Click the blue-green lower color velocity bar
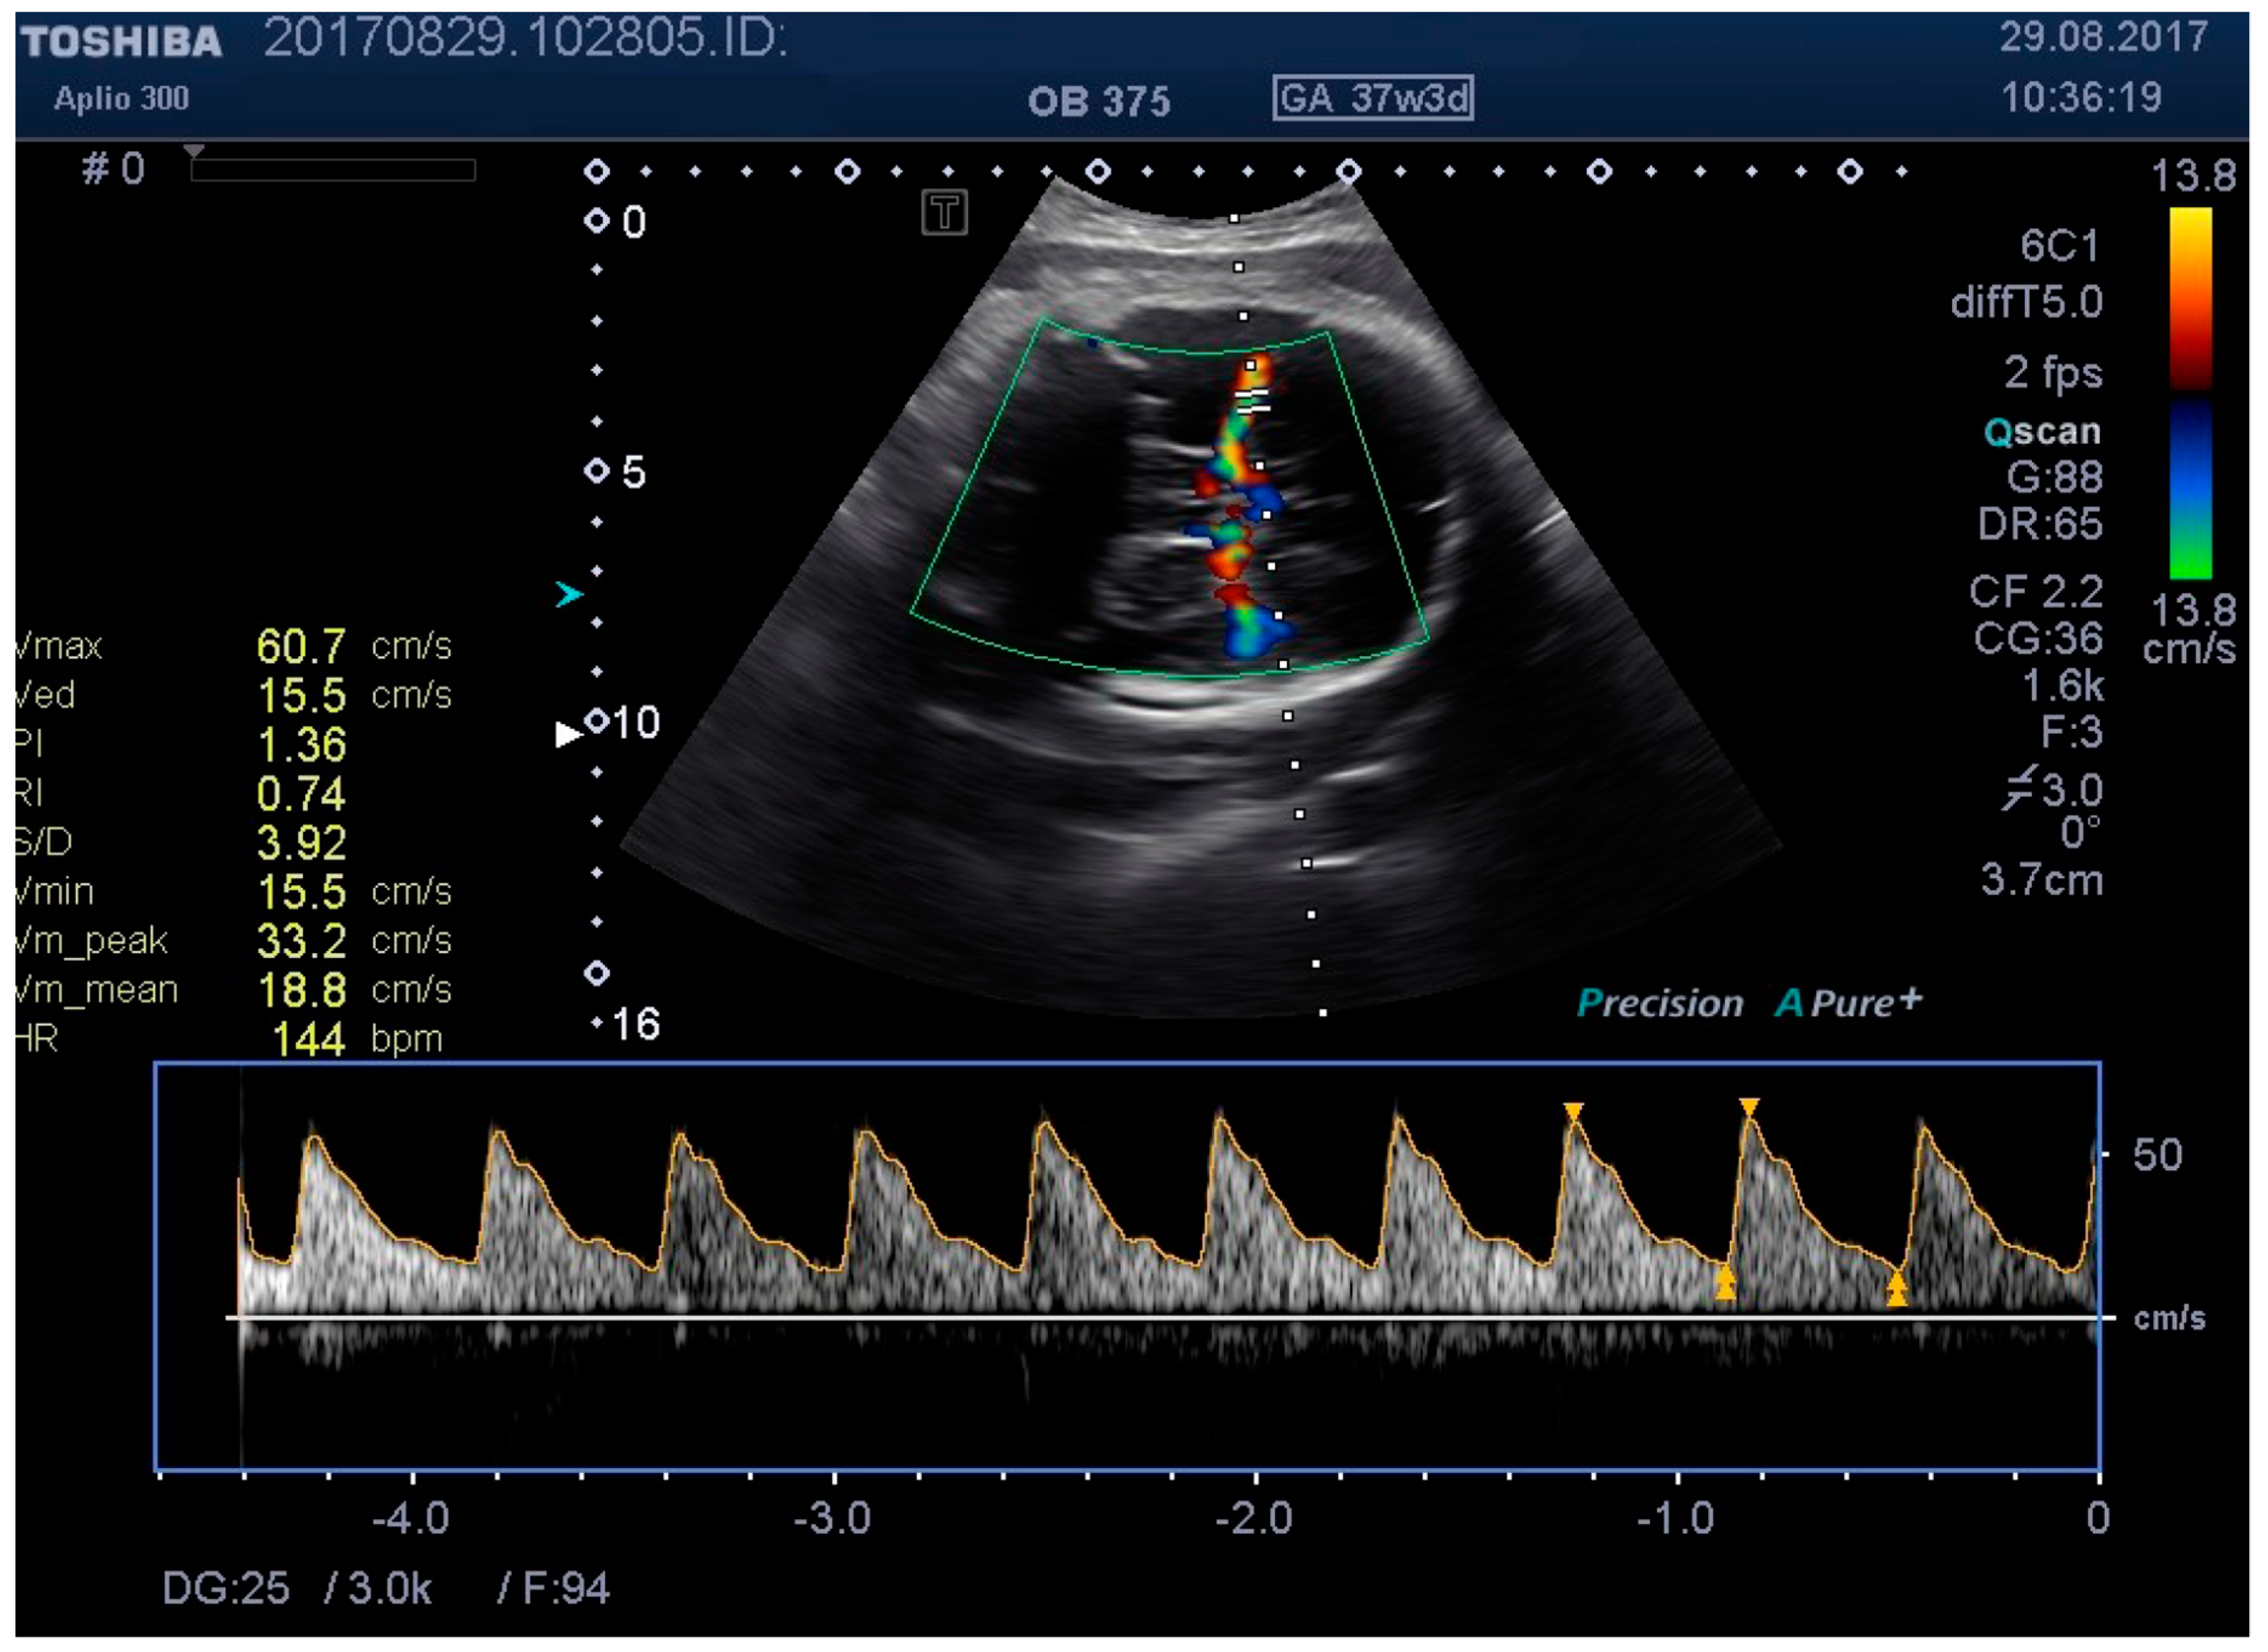2268x1652 pixels. (x=2190, y=490)
